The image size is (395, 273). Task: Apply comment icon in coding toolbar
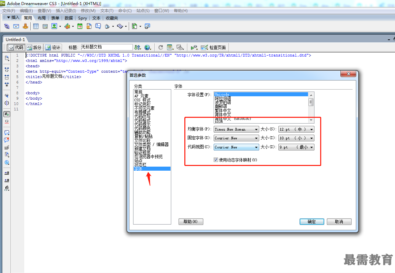[x=7, y=133]
